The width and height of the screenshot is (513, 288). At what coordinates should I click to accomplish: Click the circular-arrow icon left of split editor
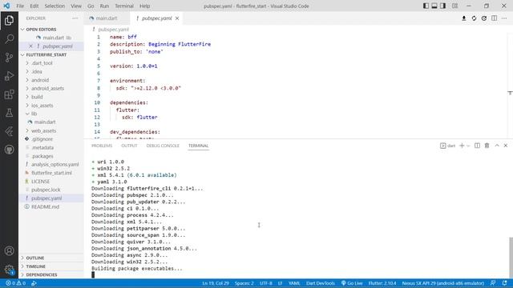(x=484, y=18)
